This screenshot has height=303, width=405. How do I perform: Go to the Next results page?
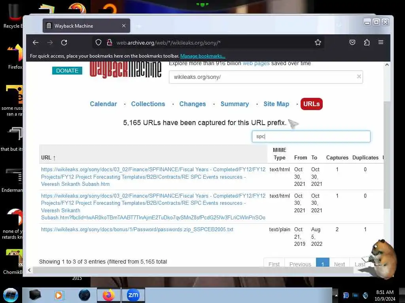339,263
